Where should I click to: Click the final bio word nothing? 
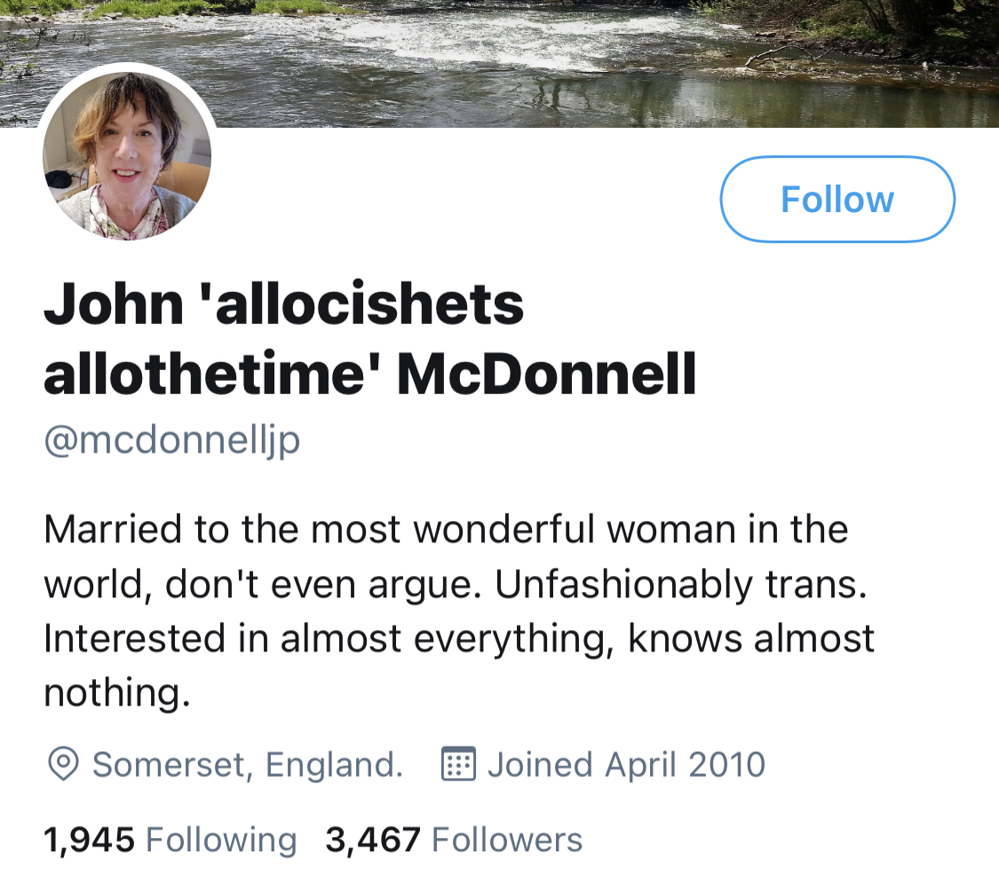115,693
